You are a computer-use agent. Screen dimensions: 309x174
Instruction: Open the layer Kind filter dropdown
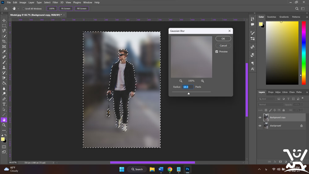point(266,99)
